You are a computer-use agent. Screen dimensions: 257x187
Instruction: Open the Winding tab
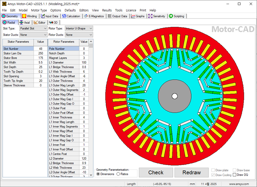[30, 16]
